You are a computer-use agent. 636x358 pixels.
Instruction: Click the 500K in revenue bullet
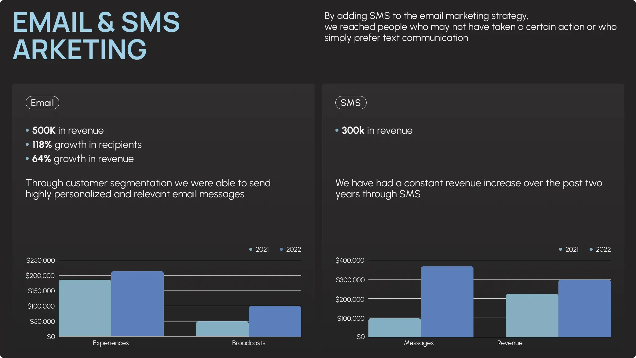tap(68, 130)
